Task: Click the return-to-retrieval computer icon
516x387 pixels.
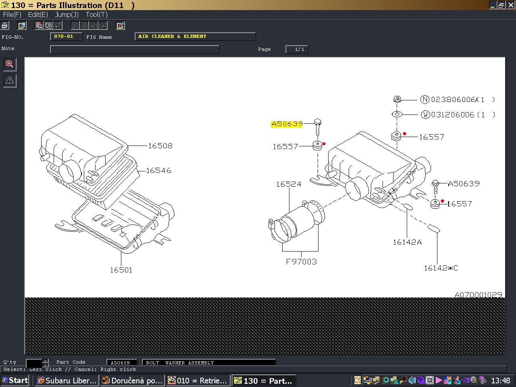Action: 39,25
